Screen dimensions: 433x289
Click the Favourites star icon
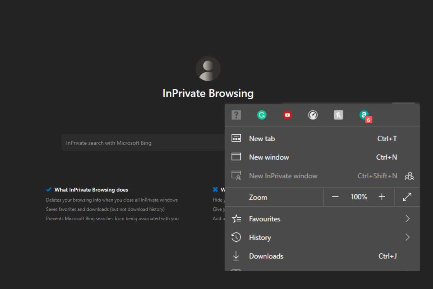pos(236,219)
